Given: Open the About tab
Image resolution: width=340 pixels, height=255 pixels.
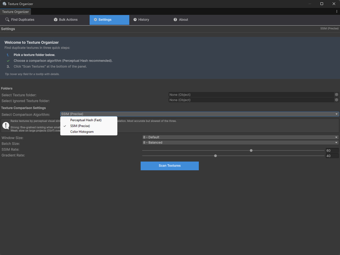Looking at the screenshot, I should tap(181, 20).
